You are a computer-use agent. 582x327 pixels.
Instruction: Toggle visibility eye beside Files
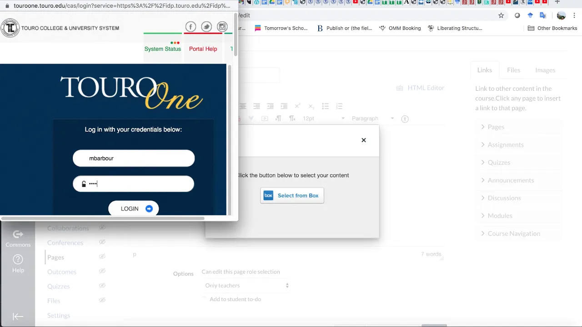102,300
